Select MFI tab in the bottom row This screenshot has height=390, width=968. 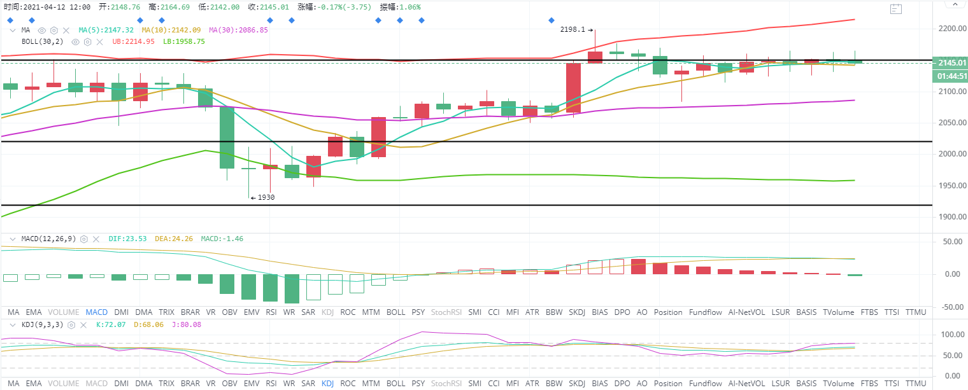513,384
